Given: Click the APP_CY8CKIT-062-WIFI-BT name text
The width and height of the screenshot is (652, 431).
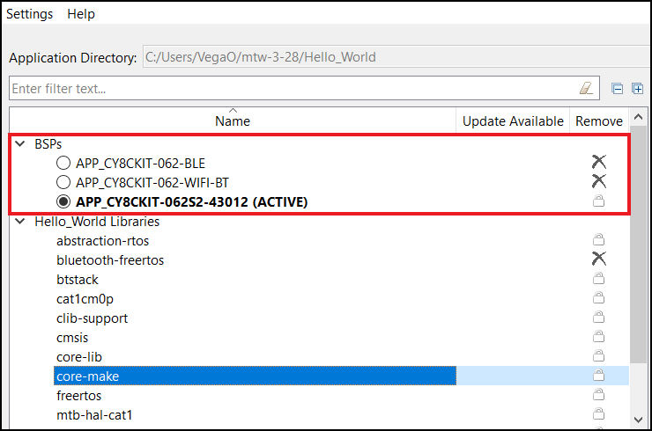Looking at the screenshot, I should pyautogui.click(x=152, y=183).
